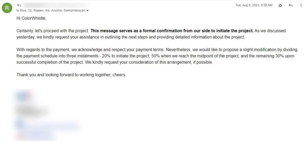Image resolution: width=304 pixels, height=143 pixels.
Task: Click recipient name Anusha
Action: tap(57, 11)
